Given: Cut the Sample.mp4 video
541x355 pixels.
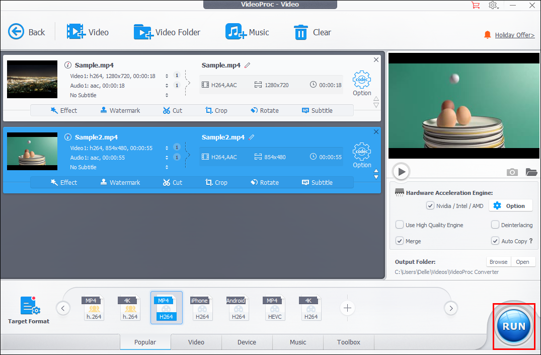Looking at the screenshot, I should click(173, 110).
